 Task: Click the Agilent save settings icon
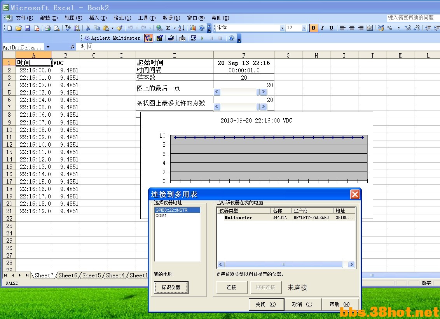click(x=160, y=38)
